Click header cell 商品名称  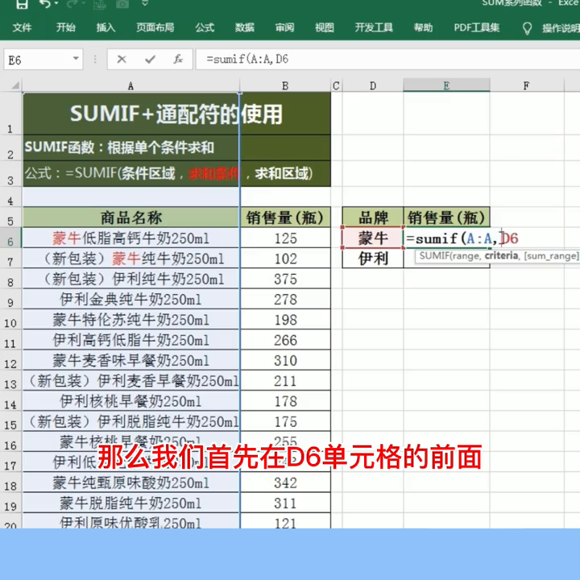coord(131,217)
